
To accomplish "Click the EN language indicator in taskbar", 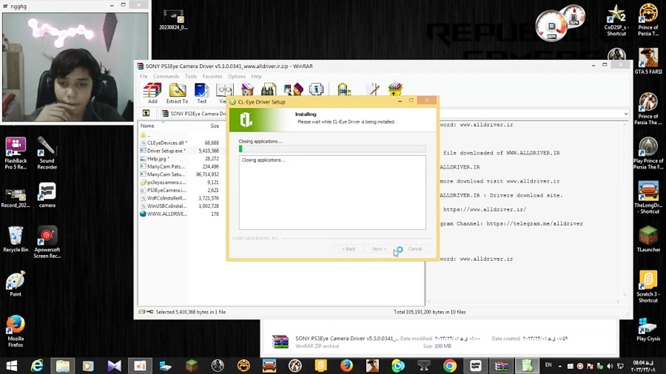I will [548, 365].
